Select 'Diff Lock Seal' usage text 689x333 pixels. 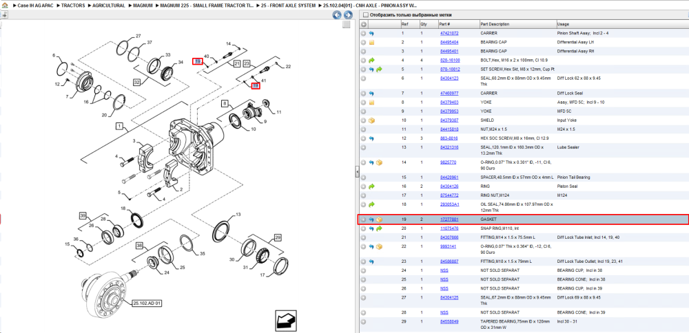[x=570, y=94]
